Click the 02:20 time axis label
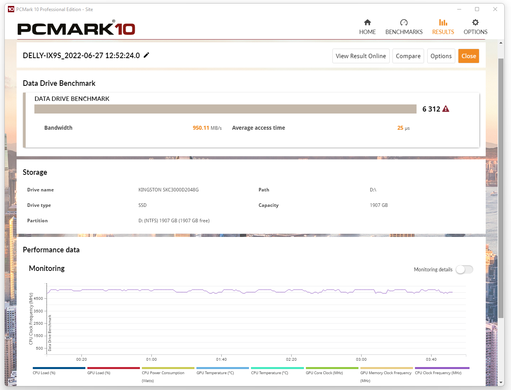This screenshot has width=511, height=390. point(291,359)
